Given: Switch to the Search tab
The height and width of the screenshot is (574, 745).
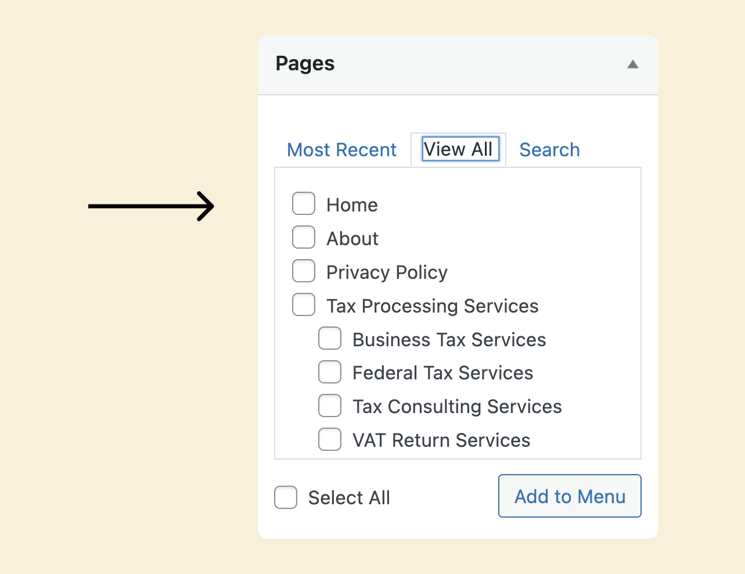Looking at the screenshot, I should [x=549, y=150].
